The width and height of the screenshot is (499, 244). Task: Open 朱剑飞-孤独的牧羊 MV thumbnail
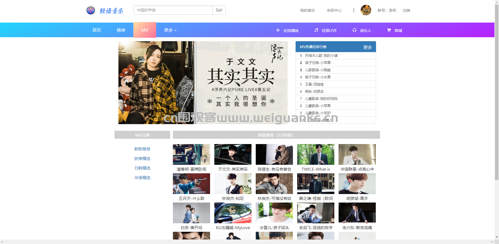(x=316, y=213)
